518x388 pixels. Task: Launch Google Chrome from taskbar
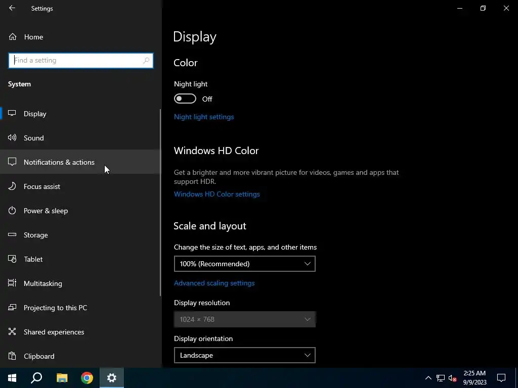click(87, 378)
